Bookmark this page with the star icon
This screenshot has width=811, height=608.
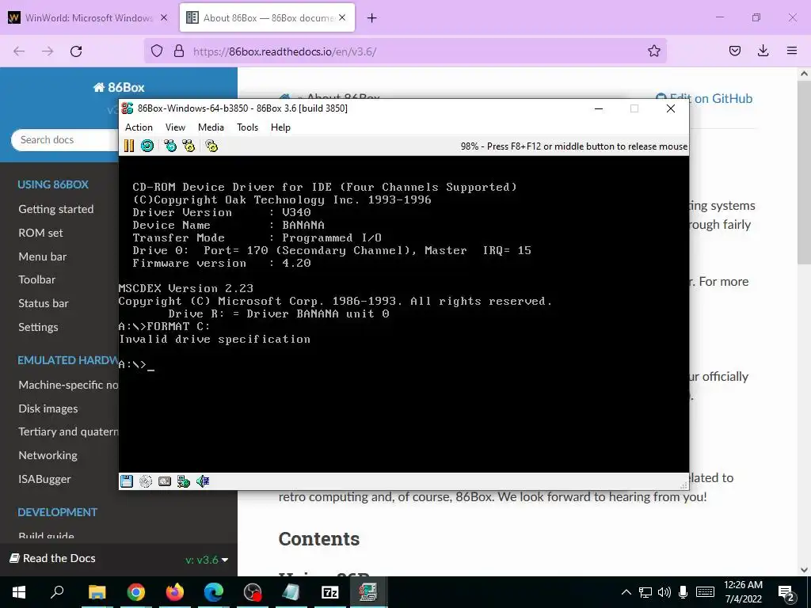pos(653,51)
